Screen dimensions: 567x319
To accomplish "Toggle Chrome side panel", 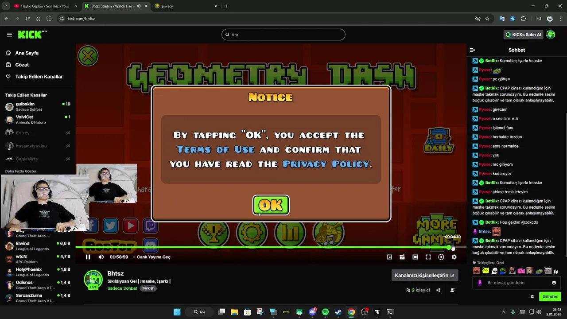I will (x=49, y=19).
